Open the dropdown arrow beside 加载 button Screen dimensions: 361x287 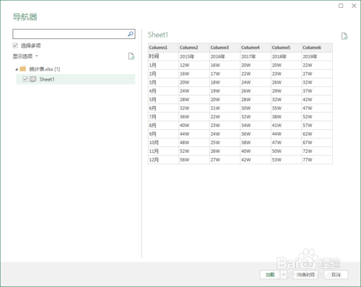[x=284, y=275]
